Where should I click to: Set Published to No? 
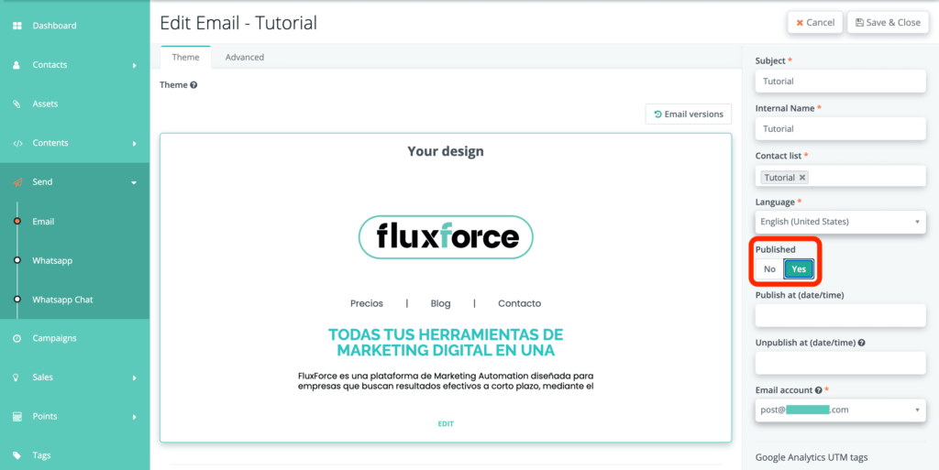[769, 269]
